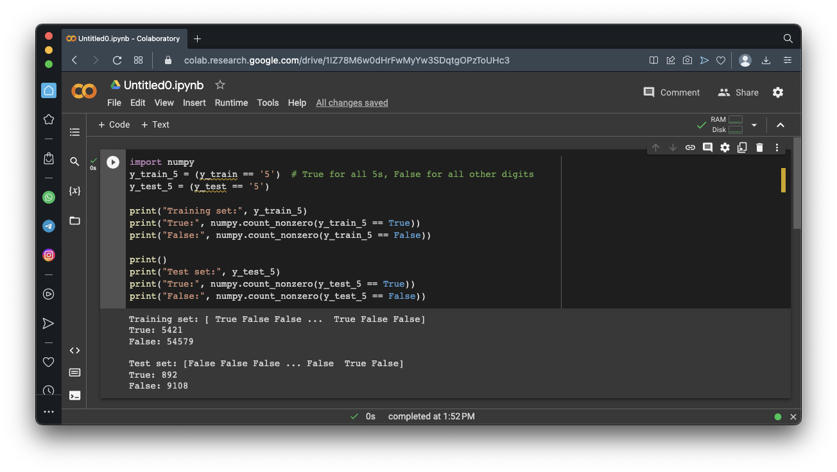Copy link to the cell
This screenshot has width=837, height=472.
tap(690, 147)
